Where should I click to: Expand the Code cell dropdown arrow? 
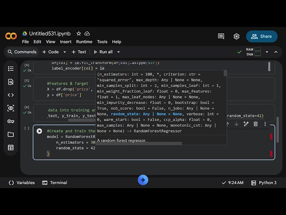tap(64, 52)
